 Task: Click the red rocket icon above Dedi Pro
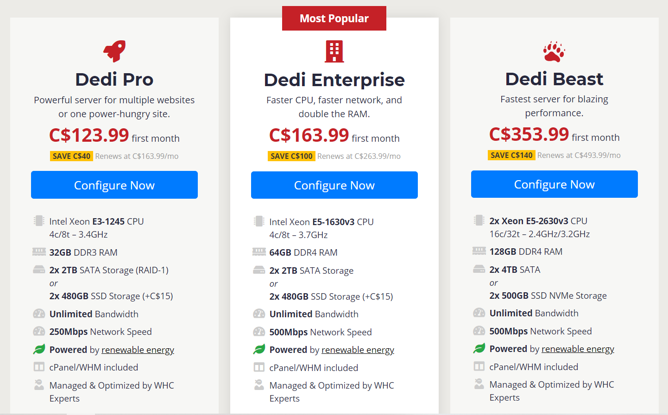click(x=114, y=51)
